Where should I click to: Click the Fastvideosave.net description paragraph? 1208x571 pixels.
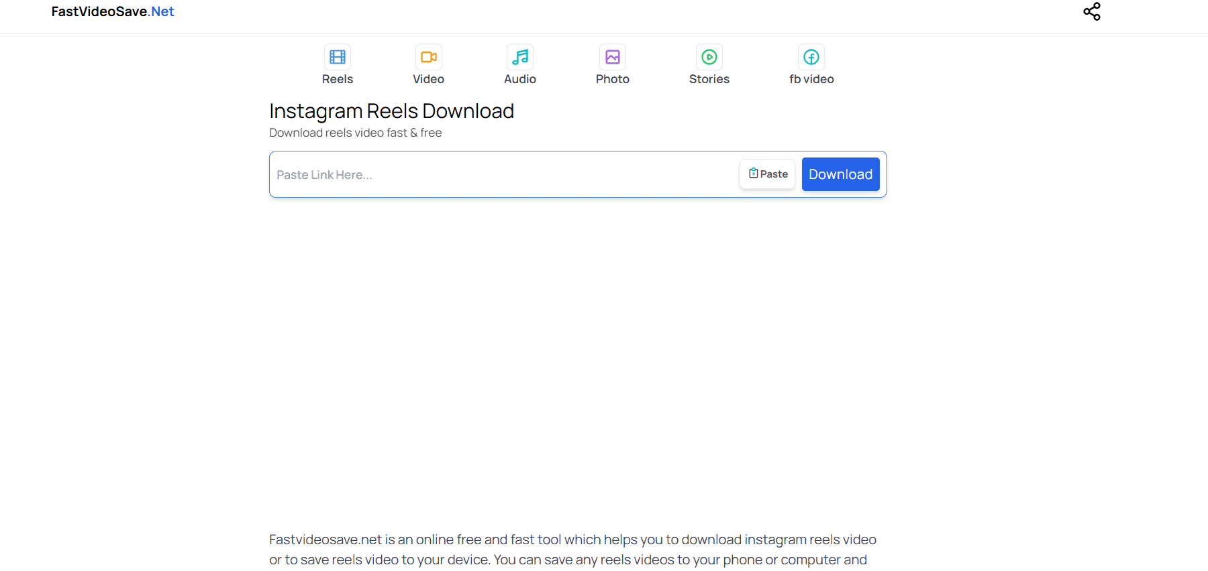tap(572, 550)
